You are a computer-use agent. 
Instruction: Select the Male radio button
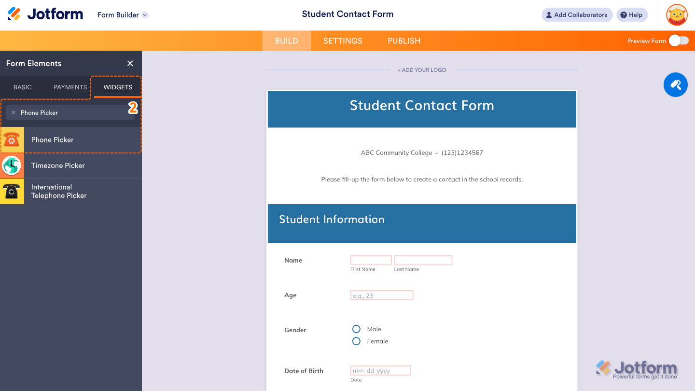pyautogui.click(x=356, y=329)
